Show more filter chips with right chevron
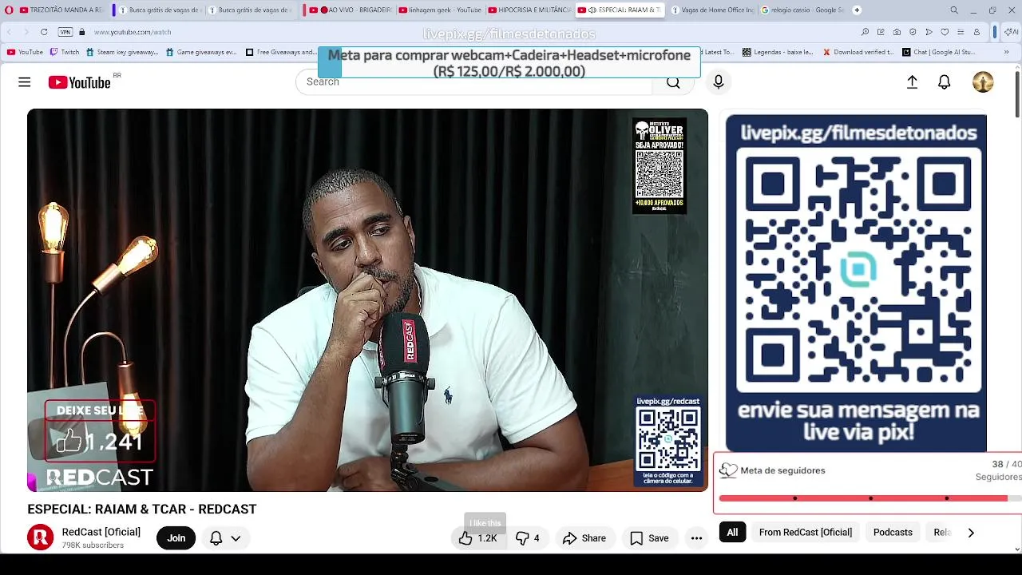 pos(971,533)
